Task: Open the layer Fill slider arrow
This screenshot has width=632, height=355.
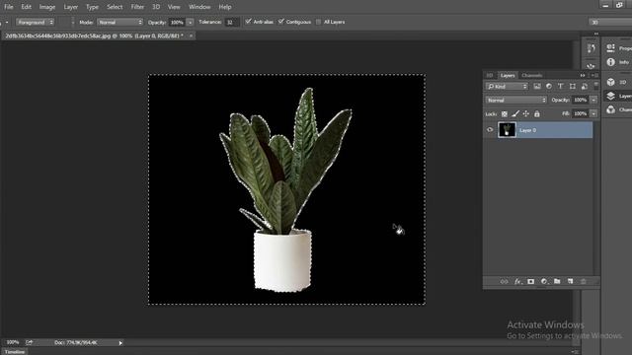Action: click(593, 114)
